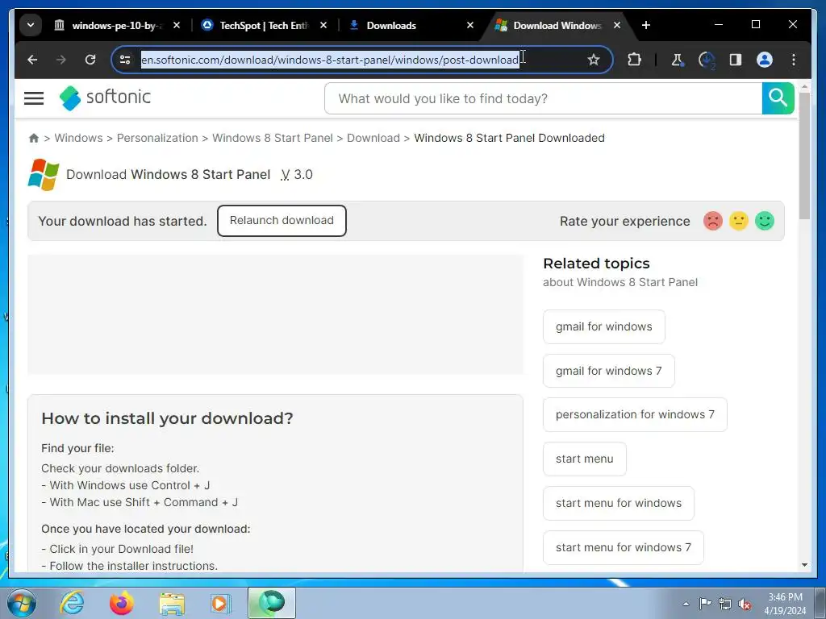Go back to the previous page
The height and width of the screenshot is (619, 826).
(32, 60)
